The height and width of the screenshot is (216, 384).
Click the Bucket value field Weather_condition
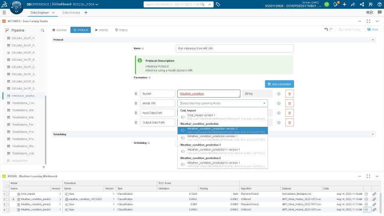pyautogui.click(x=209, y=94)
